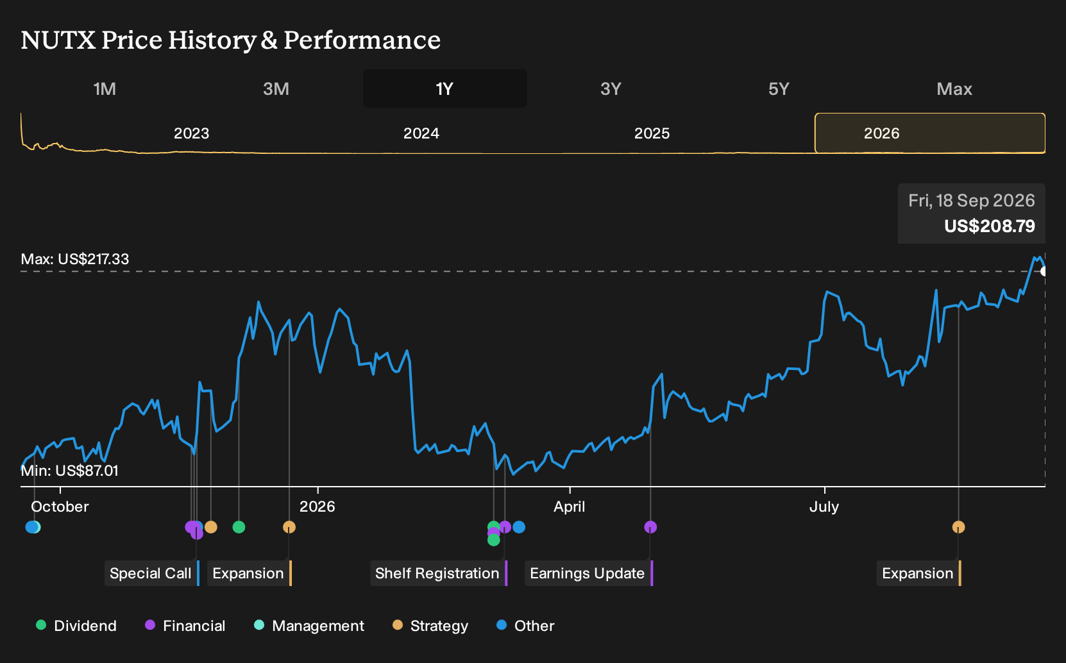The width and height of the screenshot is (1066, 663).
Task: Toggle Dividend events in legend
Action: [76, 626]
